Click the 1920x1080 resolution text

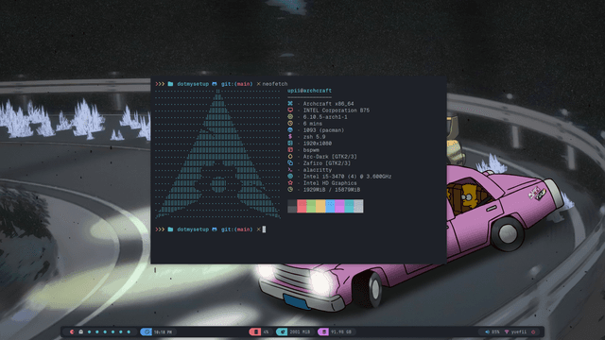click(318, 143)
